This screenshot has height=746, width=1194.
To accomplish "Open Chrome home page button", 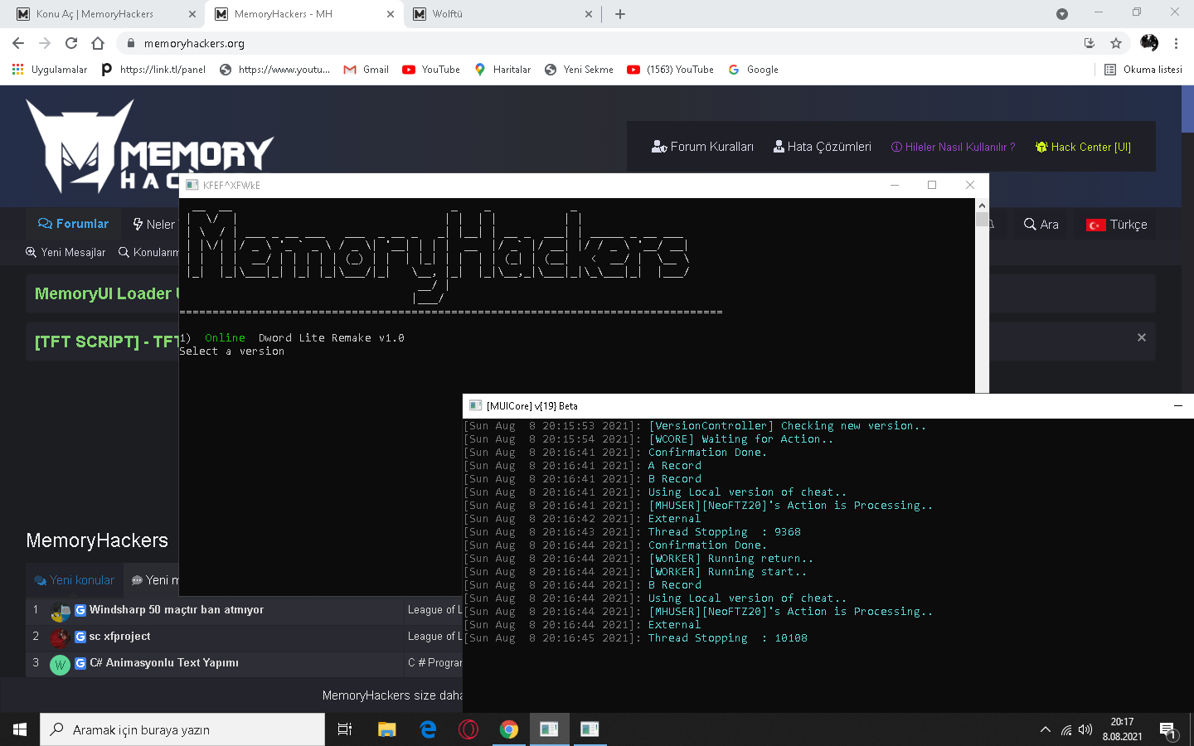I will (x=98, y=43).
